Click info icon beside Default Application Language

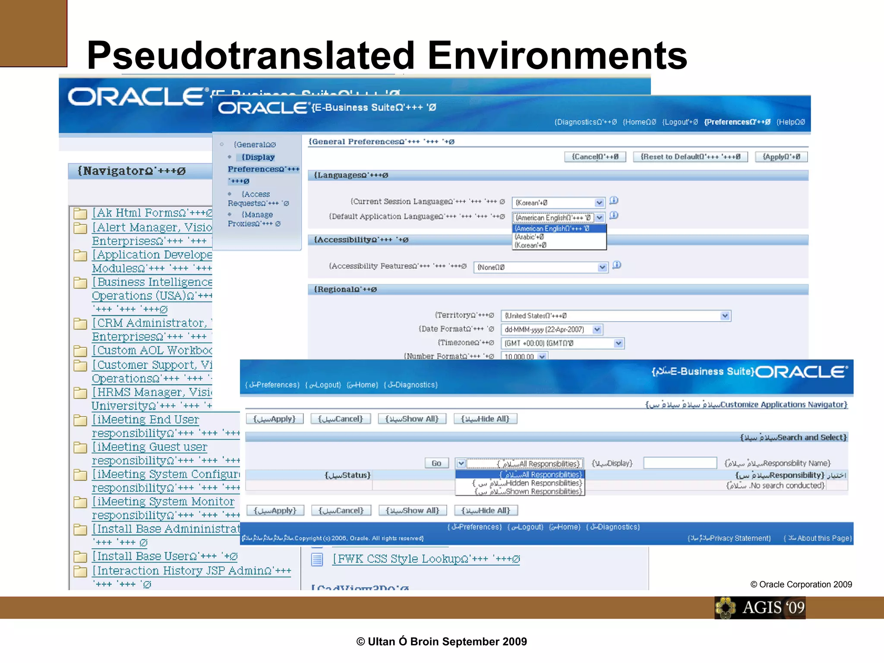pyautogui.click(x=614, y=215)
